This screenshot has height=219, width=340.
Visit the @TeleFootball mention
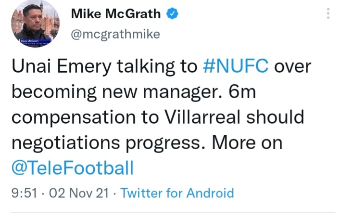tap(72, 168)
